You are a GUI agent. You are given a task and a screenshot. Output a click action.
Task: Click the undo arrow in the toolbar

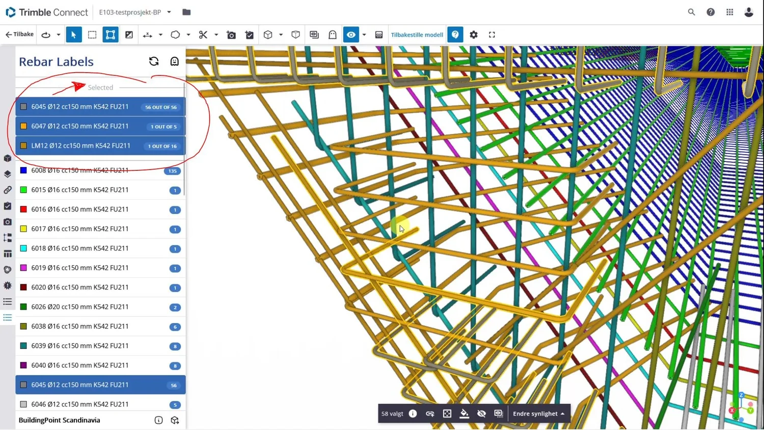45,35
